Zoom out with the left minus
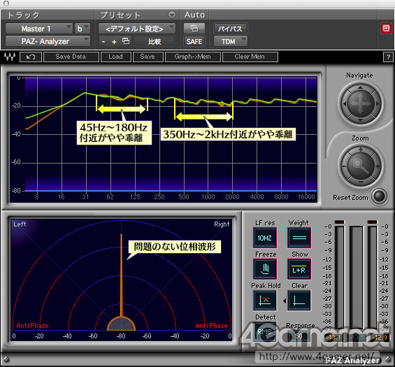The height and width of the screenshot is (367, 395). [344, 166]
